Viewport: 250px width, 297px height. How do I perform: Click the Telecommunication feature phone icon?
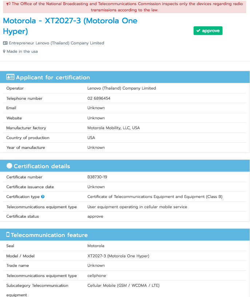[x=8, y=234]
